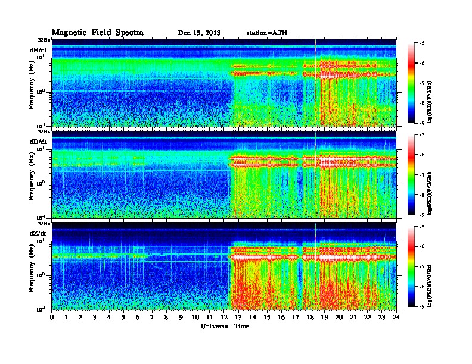Click the "-8" value on dZ/dt color bar
Image resolution: width=472 pixels, height=364 pixels.
coord(422,287)
